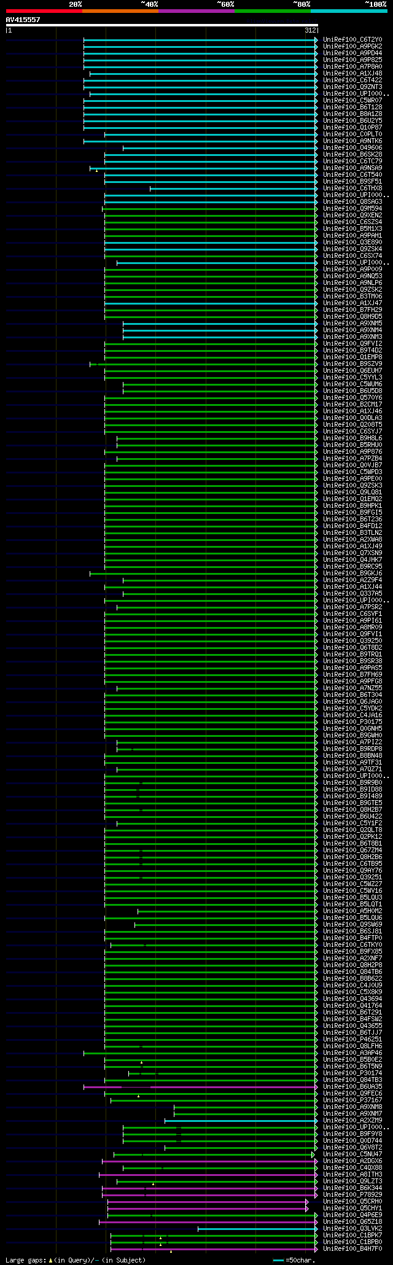This screenshot has width=393, height=1265.
Task: Select the UniRef100_A1XJ48 label
Action: (352, 74)
